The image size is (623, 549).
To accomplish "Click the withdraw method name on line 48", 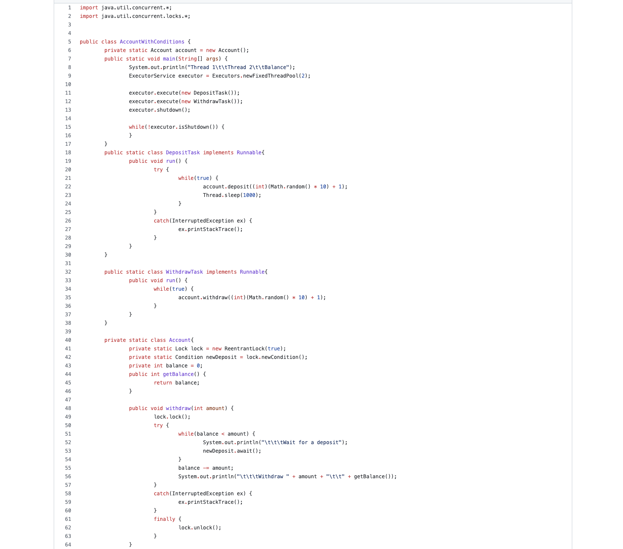I will [178, 408].
